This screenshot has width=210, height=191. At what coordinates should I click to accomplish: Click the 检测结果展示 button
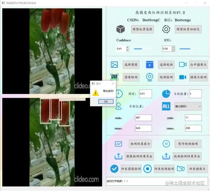[140, 144]
